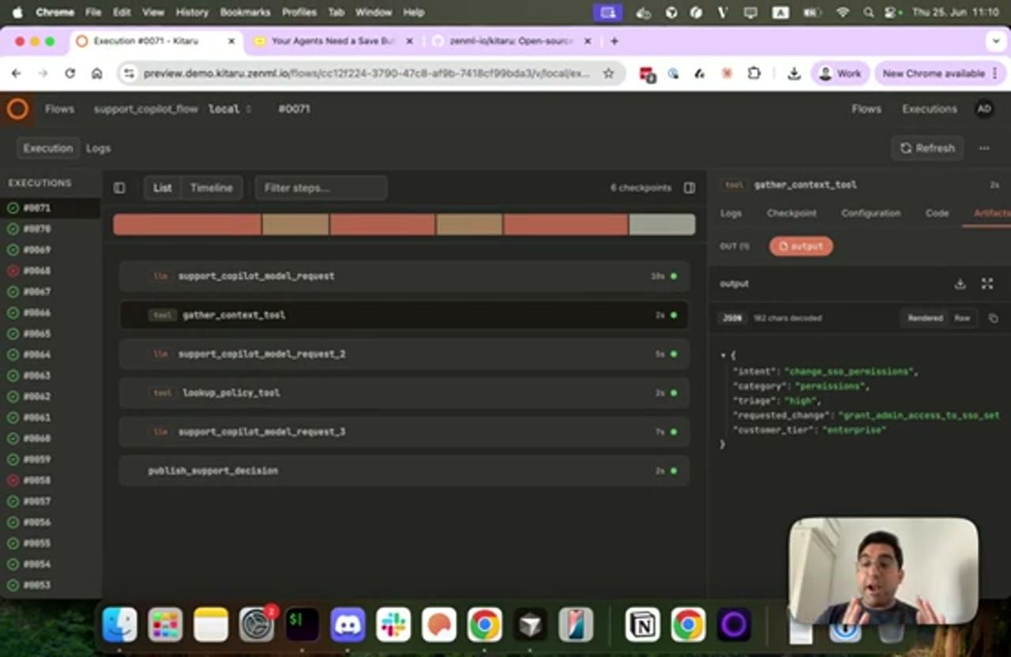The height and width of the screenshot is (657, 1011).
Task: Copy the JSON output
Action: pos(994,318)
